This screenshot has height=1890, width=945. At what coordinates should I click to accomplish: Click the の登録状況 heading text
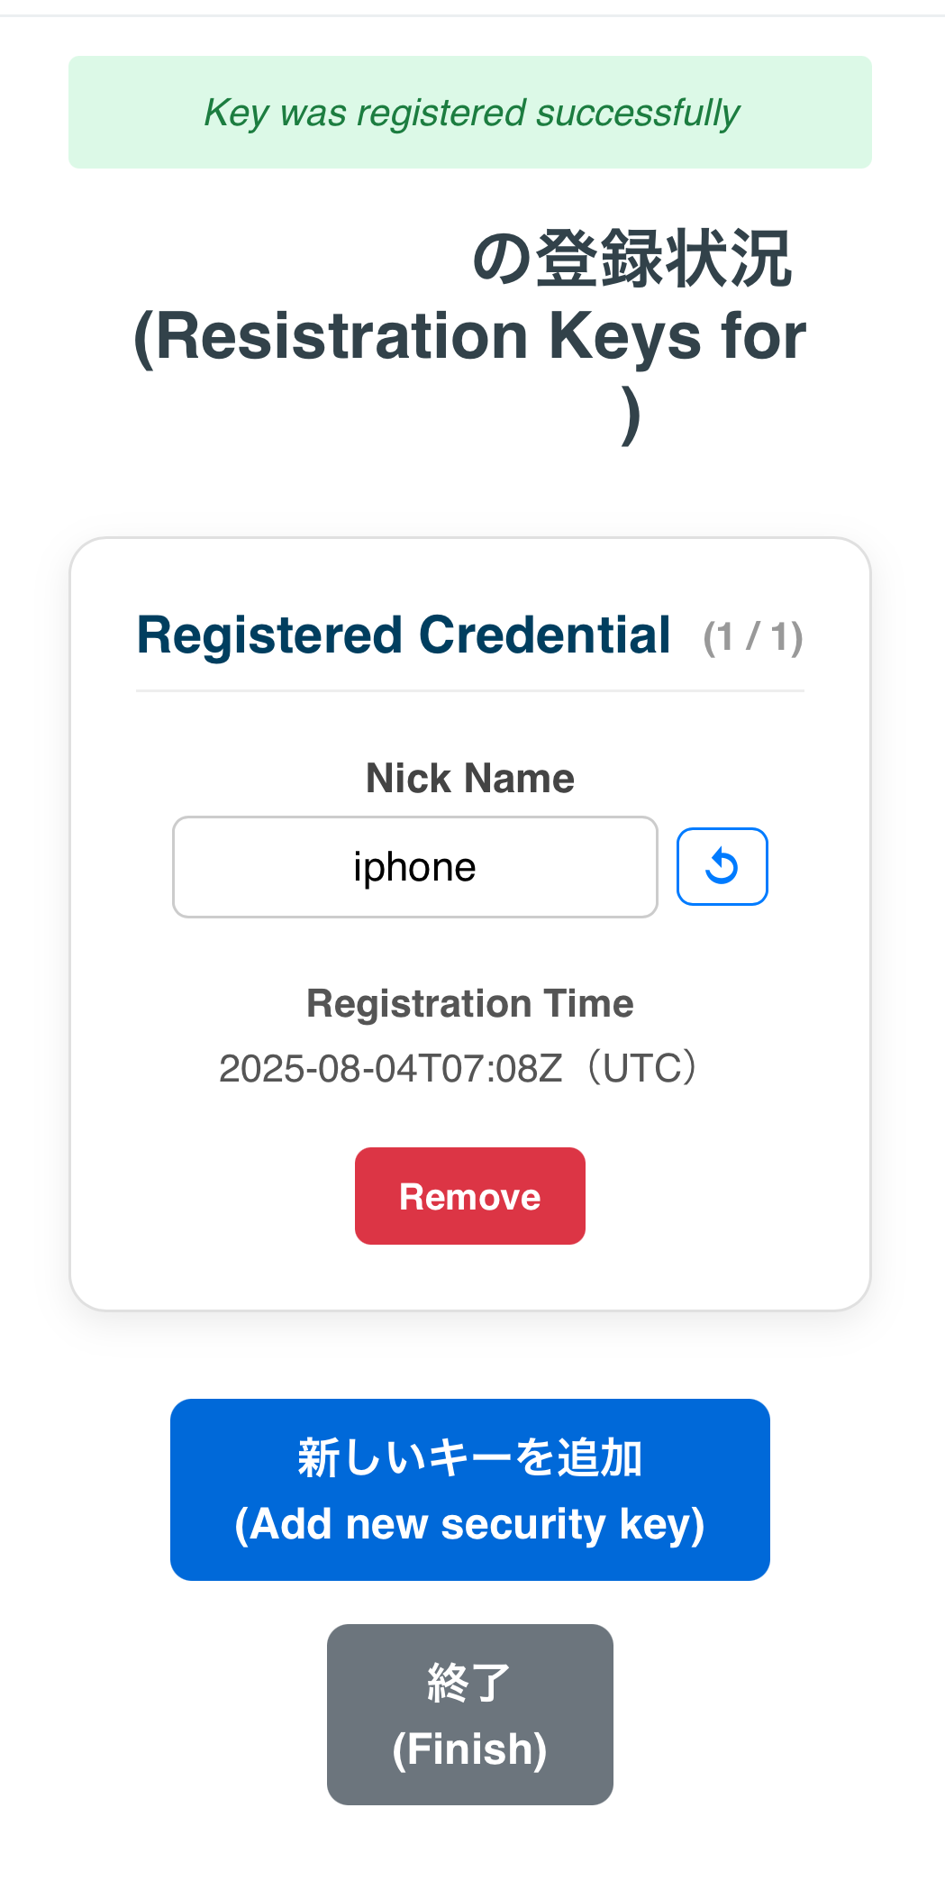pos(632,260)
